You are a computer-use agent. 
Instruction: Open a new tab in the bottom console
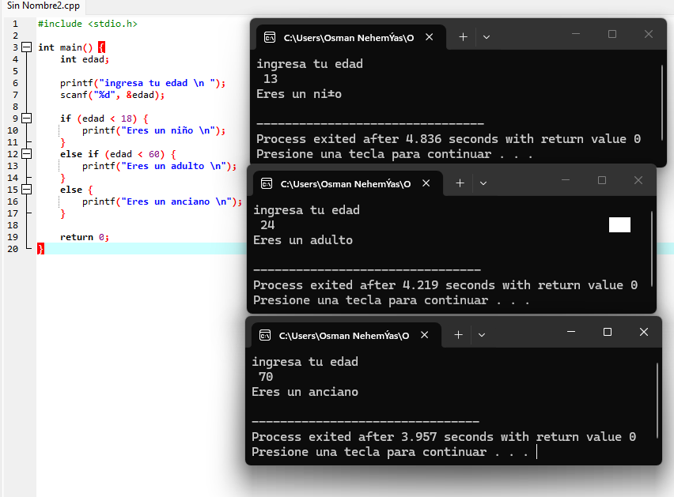pos(458,335)
